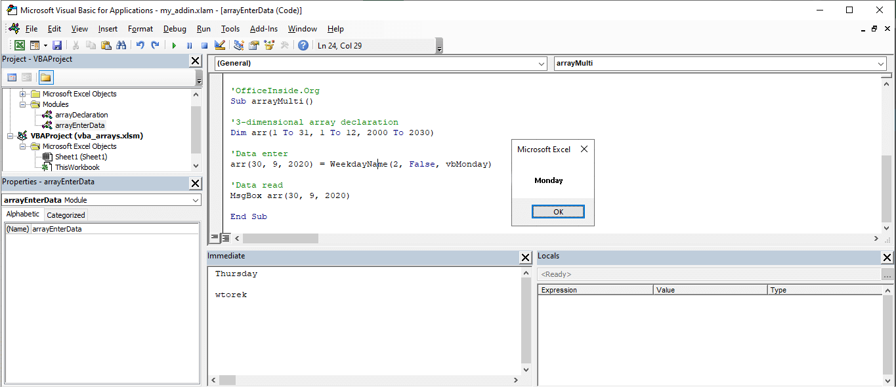The height and width of the screenshot is (387, 896).
Task: Switch to the Categorized tab
Action: (66, 214)
